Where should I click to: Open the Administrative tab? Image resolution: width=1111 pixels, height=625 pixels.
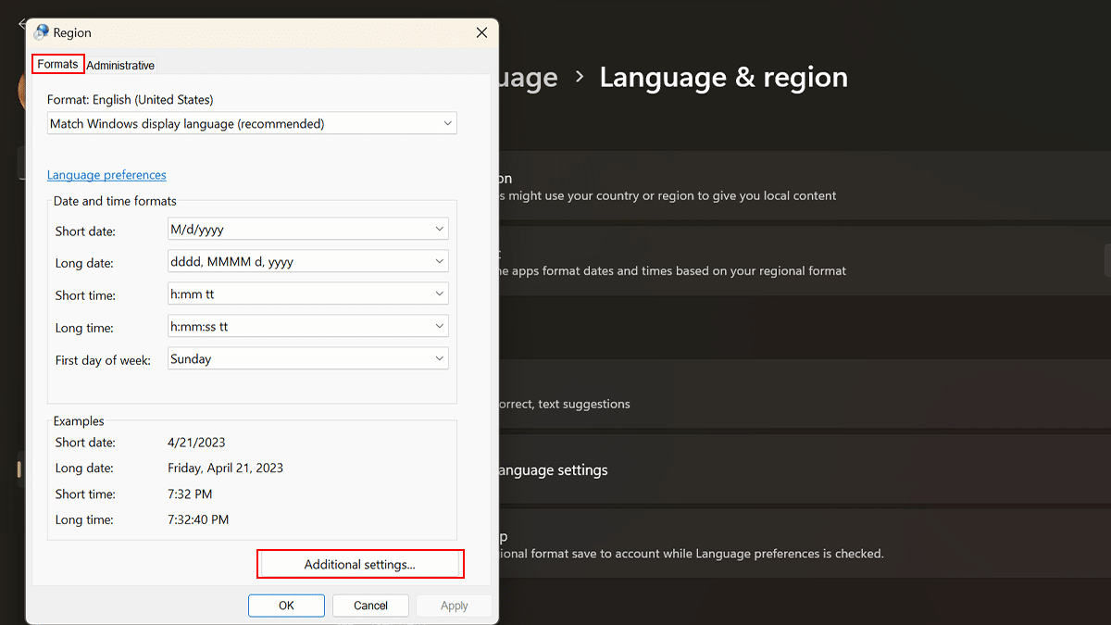(120, 66)
